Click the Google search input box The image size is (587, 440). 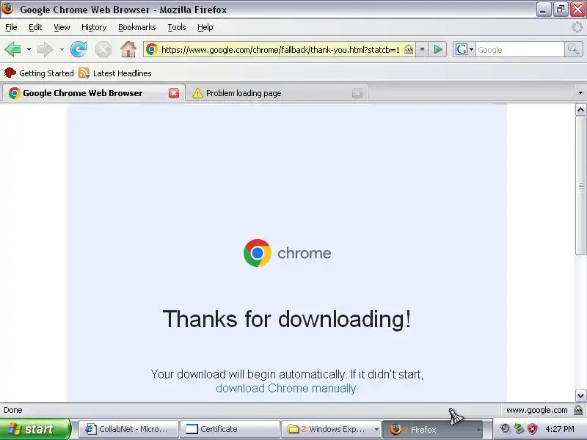pos(519,50)
